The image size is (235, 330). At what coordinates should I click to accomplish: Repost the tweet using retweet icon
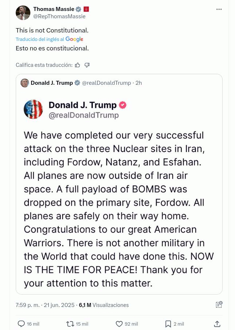pyautogui.click(x=70, y=324)
